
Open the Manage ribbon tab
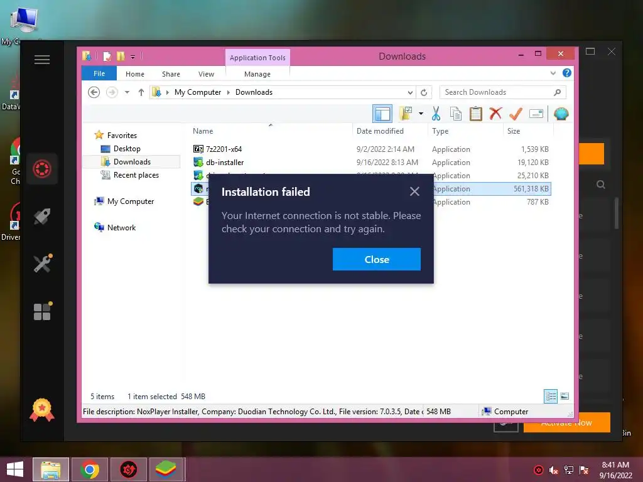257,74
